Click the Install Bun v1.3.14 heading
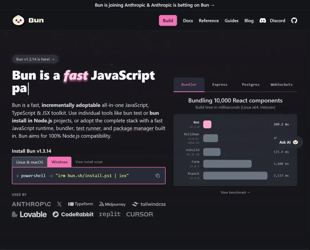The height and width of the screenshot is (250, 310). tap(32, 151)
